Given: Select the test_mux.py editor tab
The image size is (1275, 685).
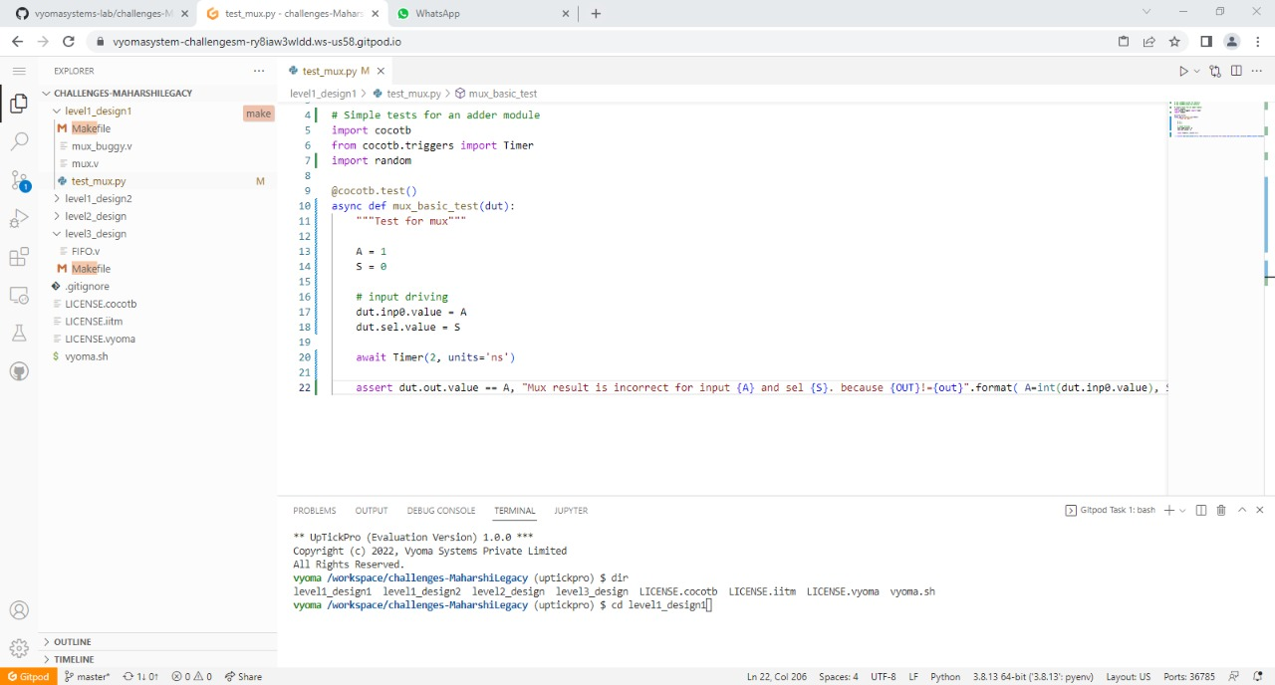Looking at the screenshot, I should [336, 72].
